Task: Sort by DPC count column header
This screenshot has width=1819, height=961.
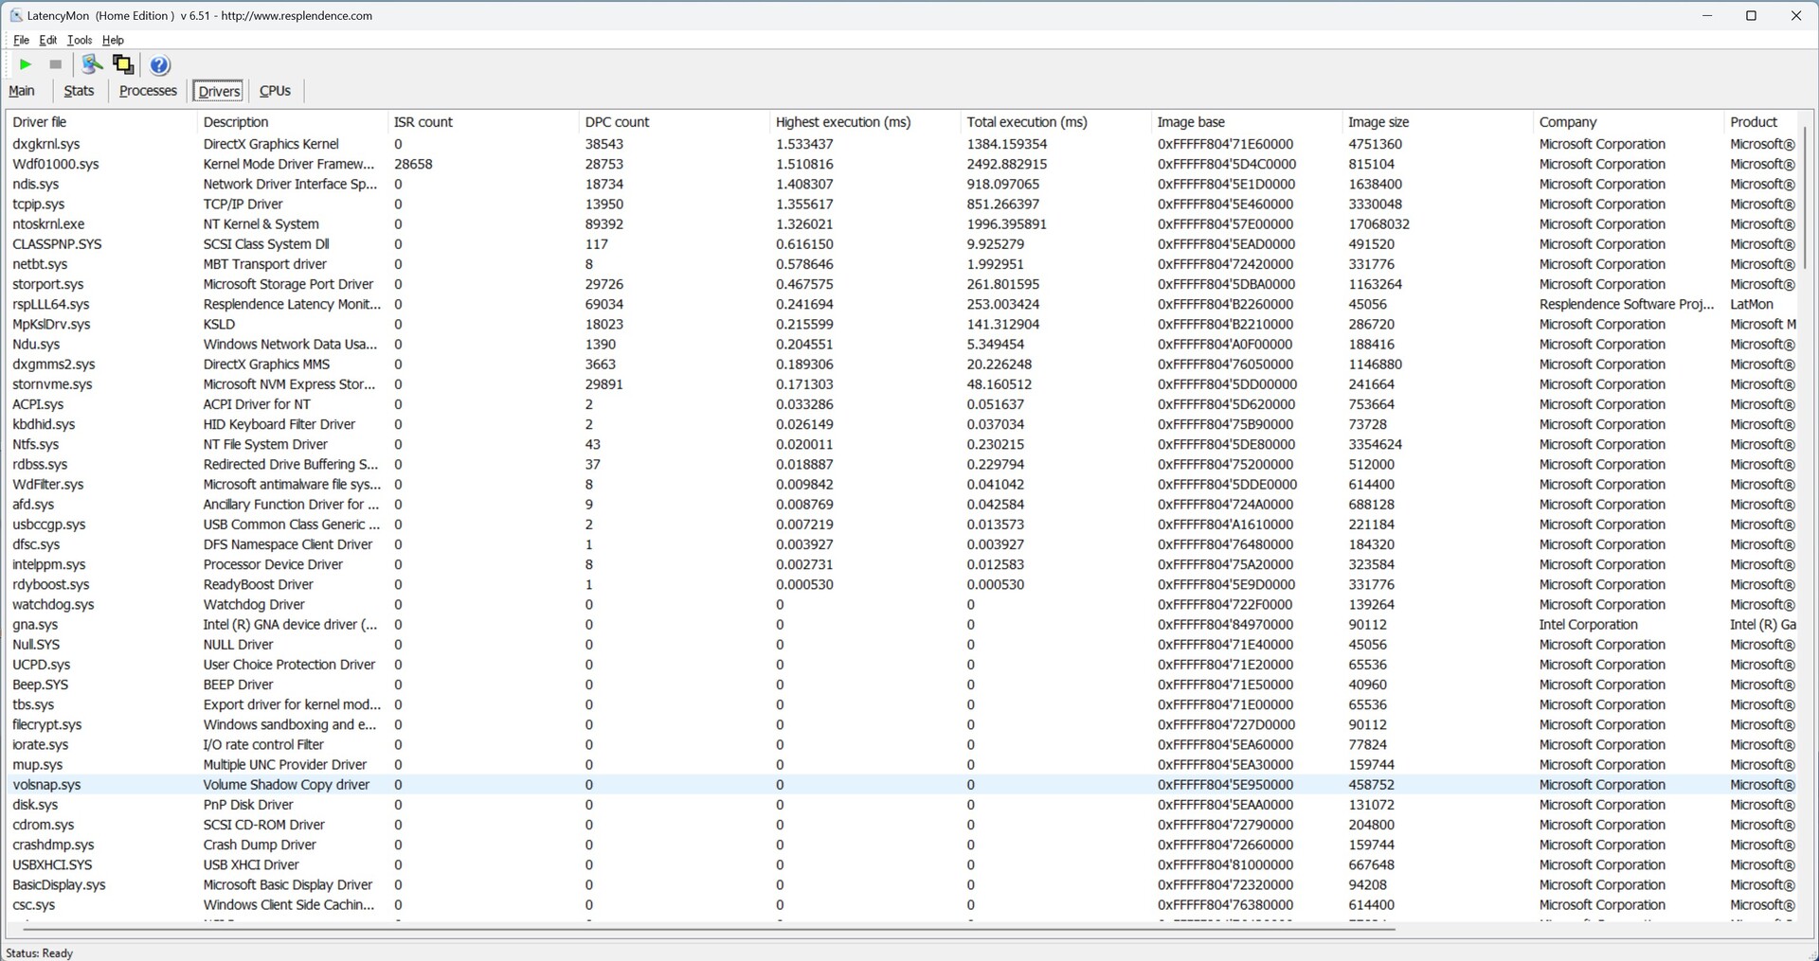Action: pyautogui.click(x=674, y=122)
